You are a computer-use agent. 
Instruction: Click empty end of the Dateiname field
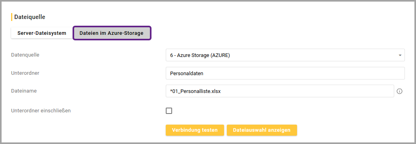(x=308, y=91)
